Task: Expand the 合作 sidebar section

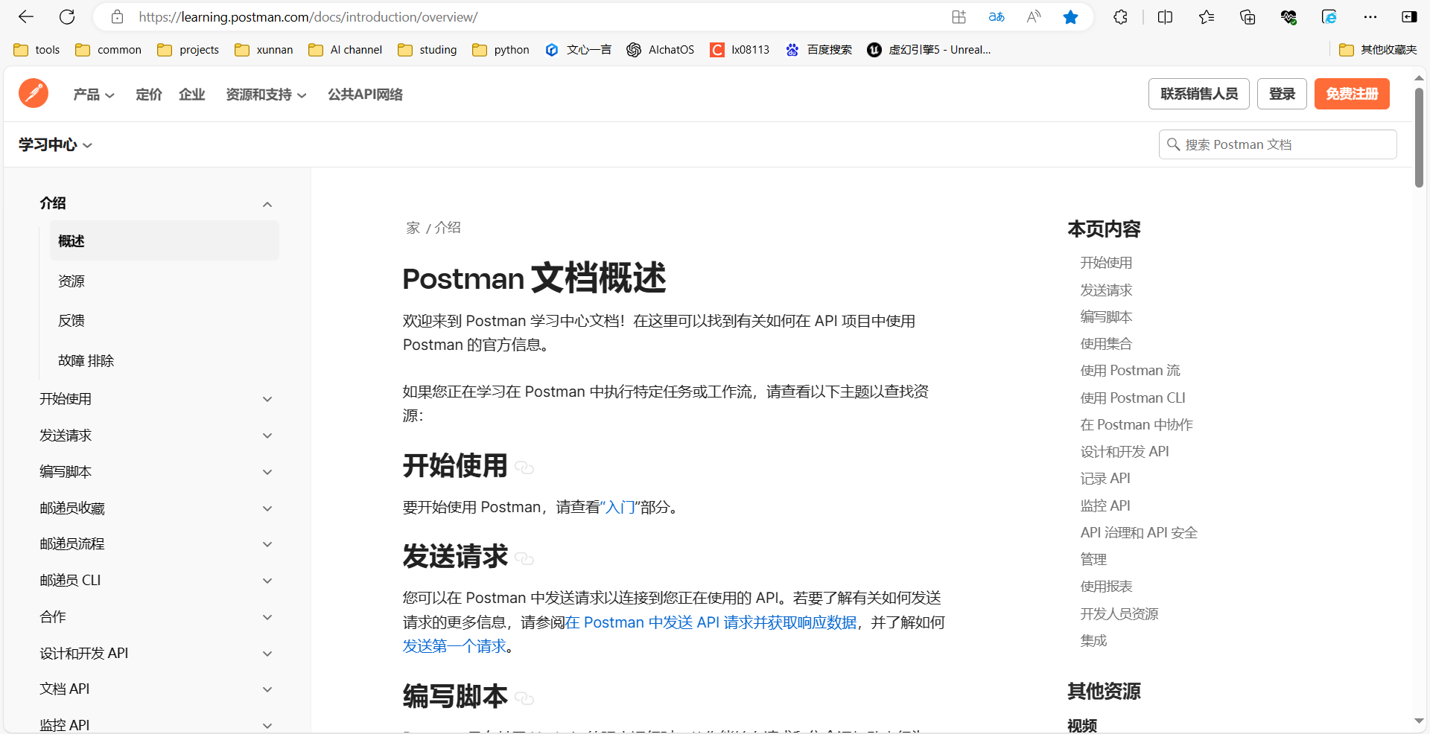Action: click(x=267, y=617)
